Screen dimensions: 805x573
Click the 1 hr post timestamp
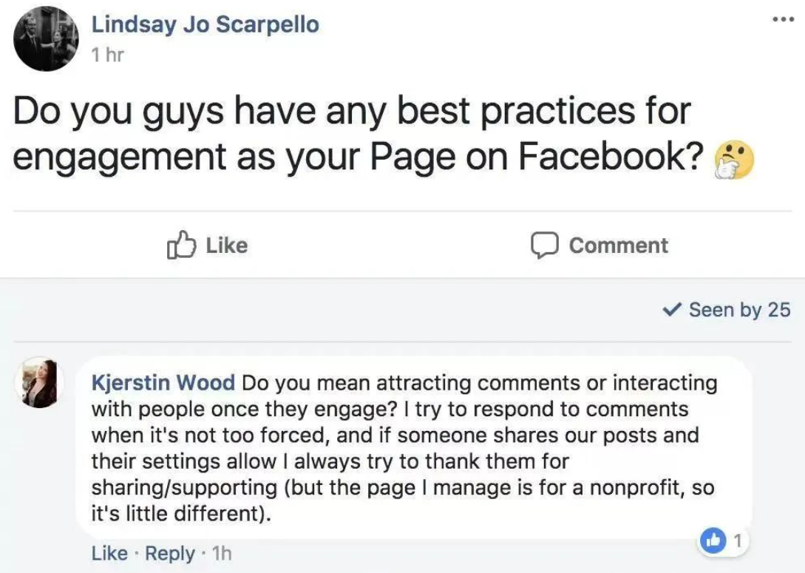point(107,54)
